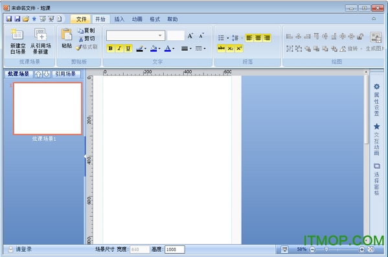388x257 pixels.
Task: Click 请登录 login link
Action: (x=24, y=249)
